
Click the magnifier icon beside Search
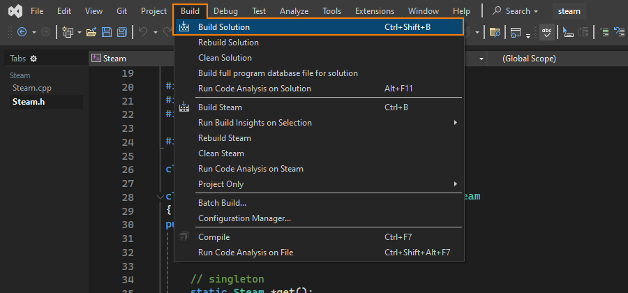coord(497,10)
